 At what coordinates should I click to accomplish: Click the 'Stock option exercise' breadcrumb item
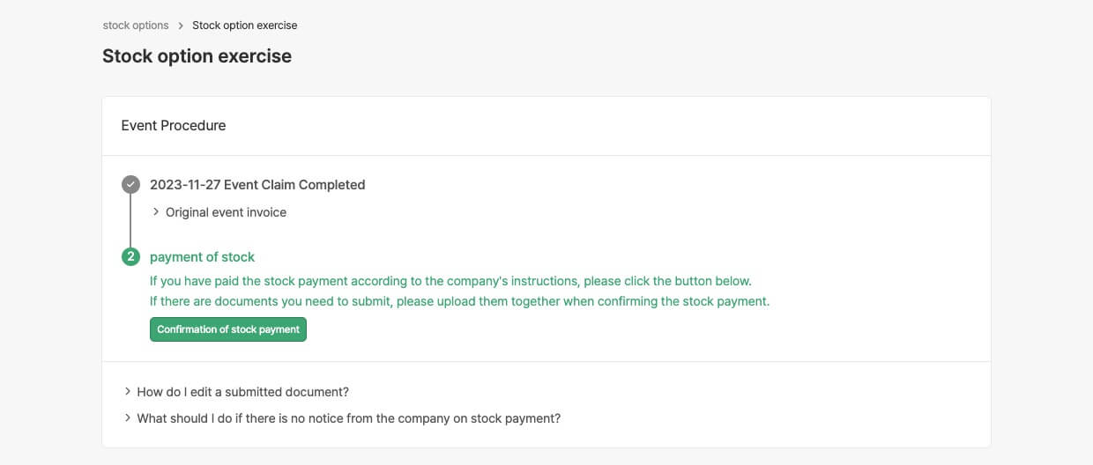244,26
